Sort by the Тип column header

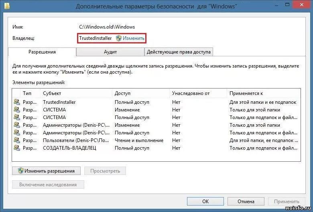click(x=30, y=93)
